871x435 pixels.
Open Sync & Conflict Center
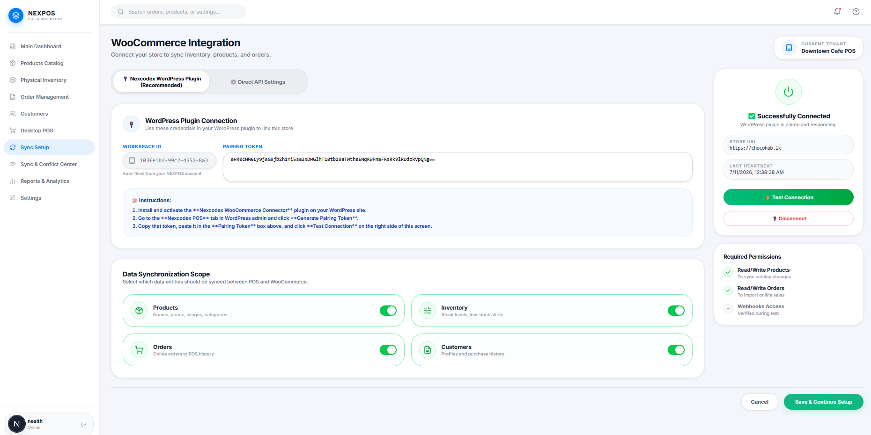[x=49, y=164]
